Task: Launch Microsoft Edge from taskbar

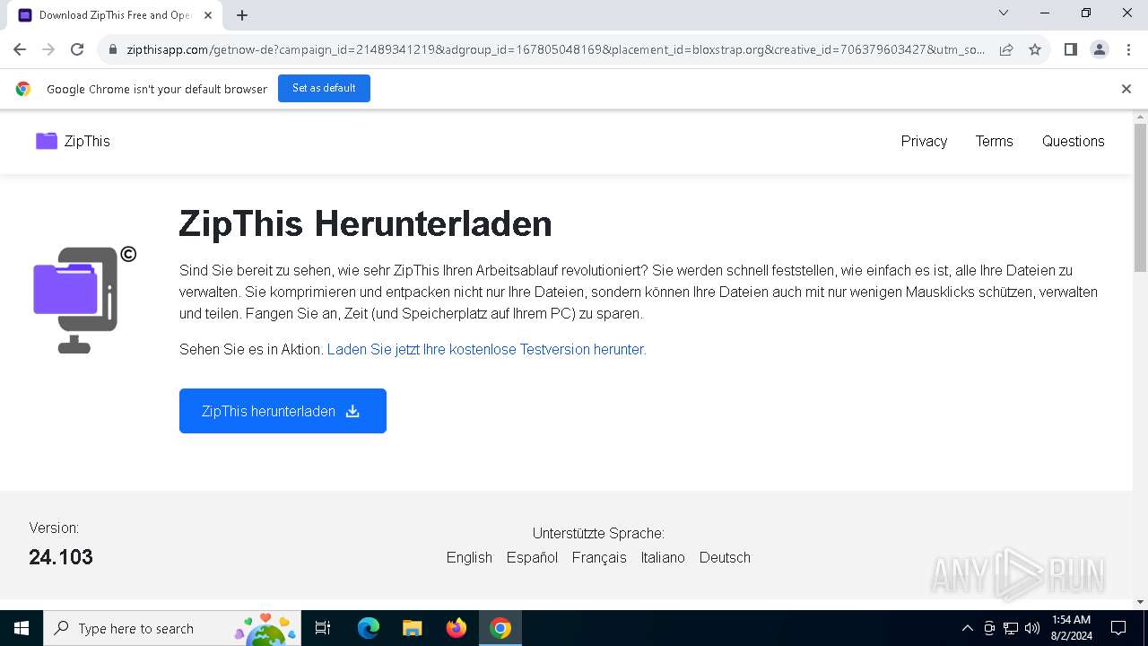Action: coord(368,628)
